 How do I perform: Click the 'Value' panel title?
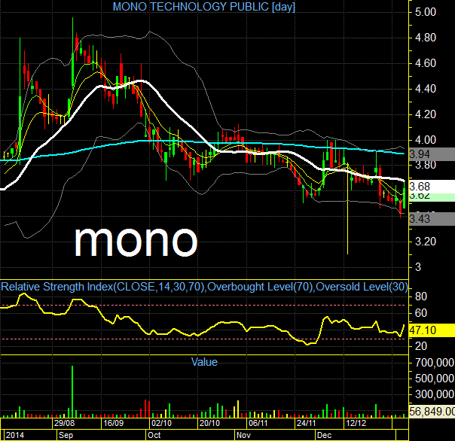(204, 362)
